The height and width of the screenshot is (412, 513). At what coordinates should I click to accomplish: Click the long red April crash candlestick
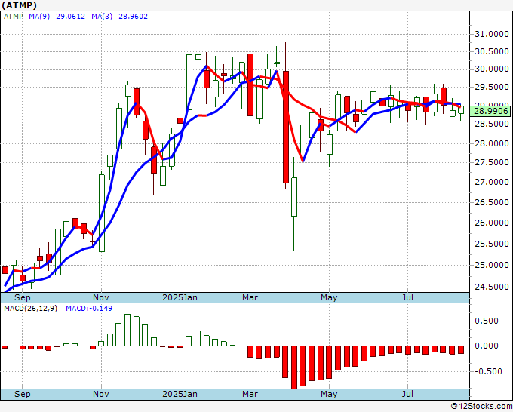click(286, 127)
